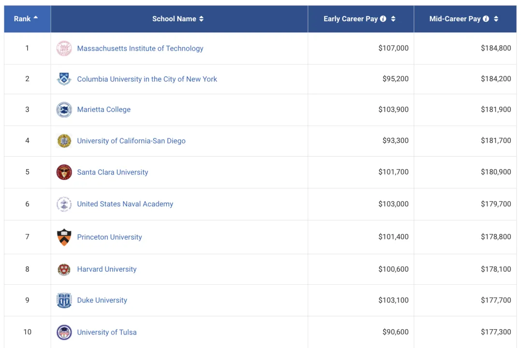Click the Columbia University crest icon
The height and width of the screenshot is (348, 522).
64,79
